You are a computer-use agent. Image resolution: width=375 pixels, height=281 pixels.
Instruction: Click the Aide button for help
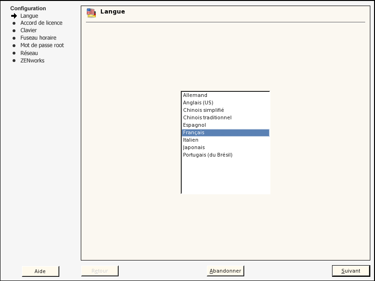pos(40,271)
